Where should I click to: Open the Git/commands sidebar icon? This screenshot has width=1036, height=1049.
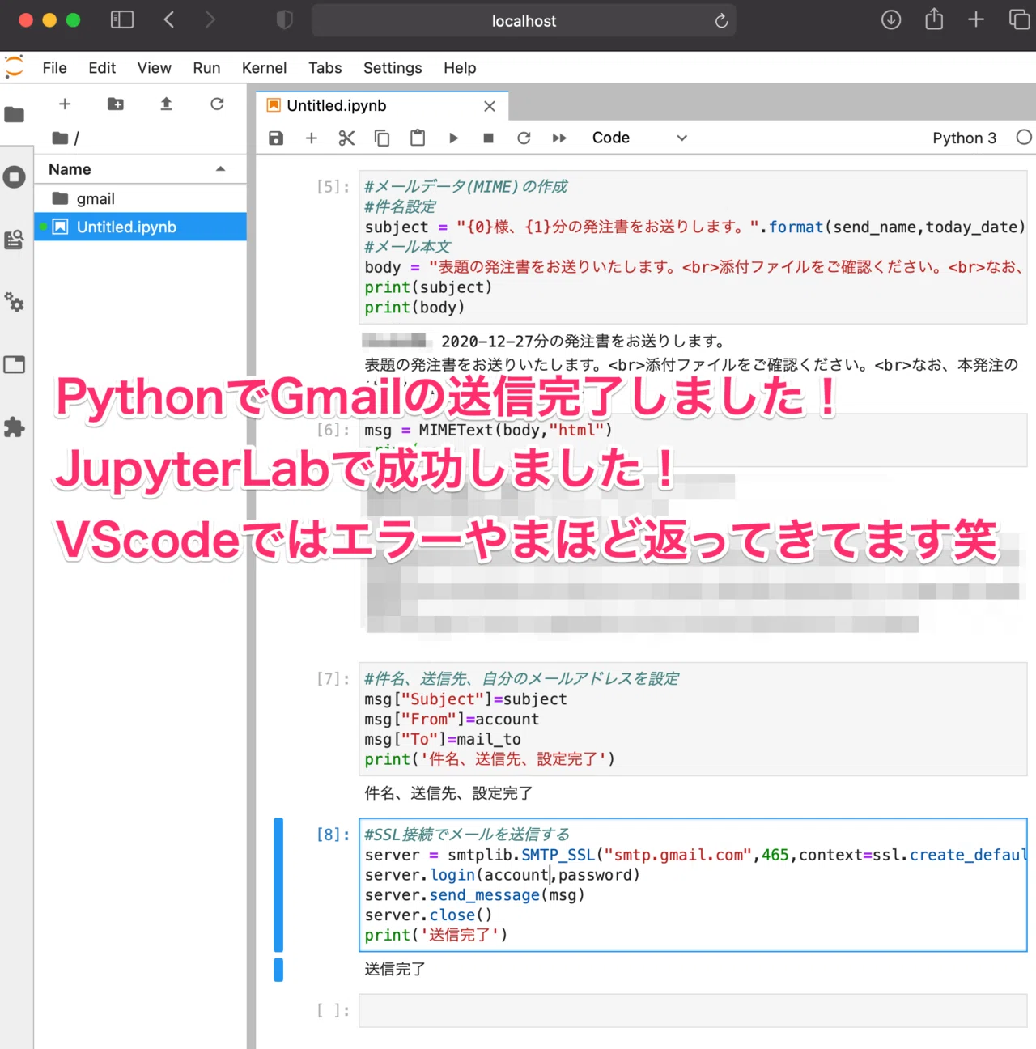click(15, 240)
